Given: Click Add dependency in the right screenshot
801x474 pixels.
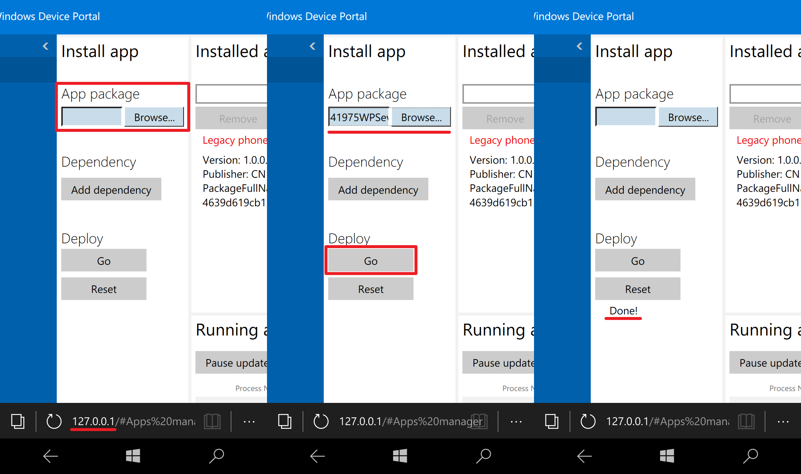Looking at the screenshot, I should (645, 189).
